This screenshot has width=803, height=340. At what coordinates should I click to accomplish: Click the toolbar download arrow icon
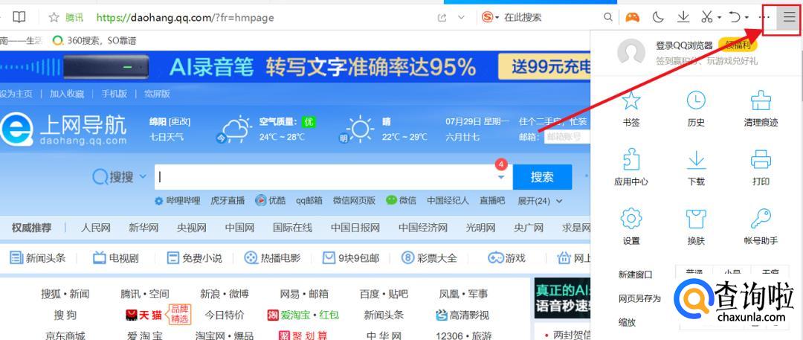683,17
